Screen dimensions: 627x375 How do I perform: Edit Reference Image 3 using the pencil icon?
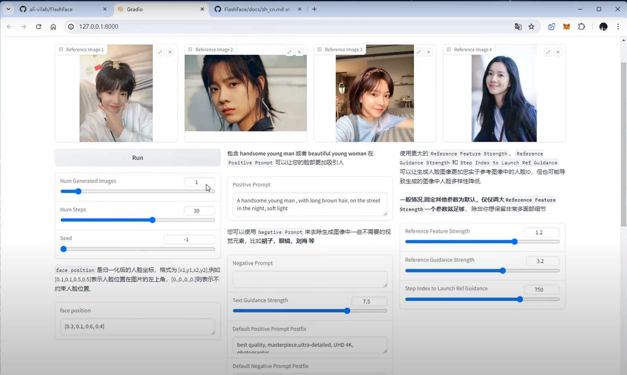(x=419, y=52)
